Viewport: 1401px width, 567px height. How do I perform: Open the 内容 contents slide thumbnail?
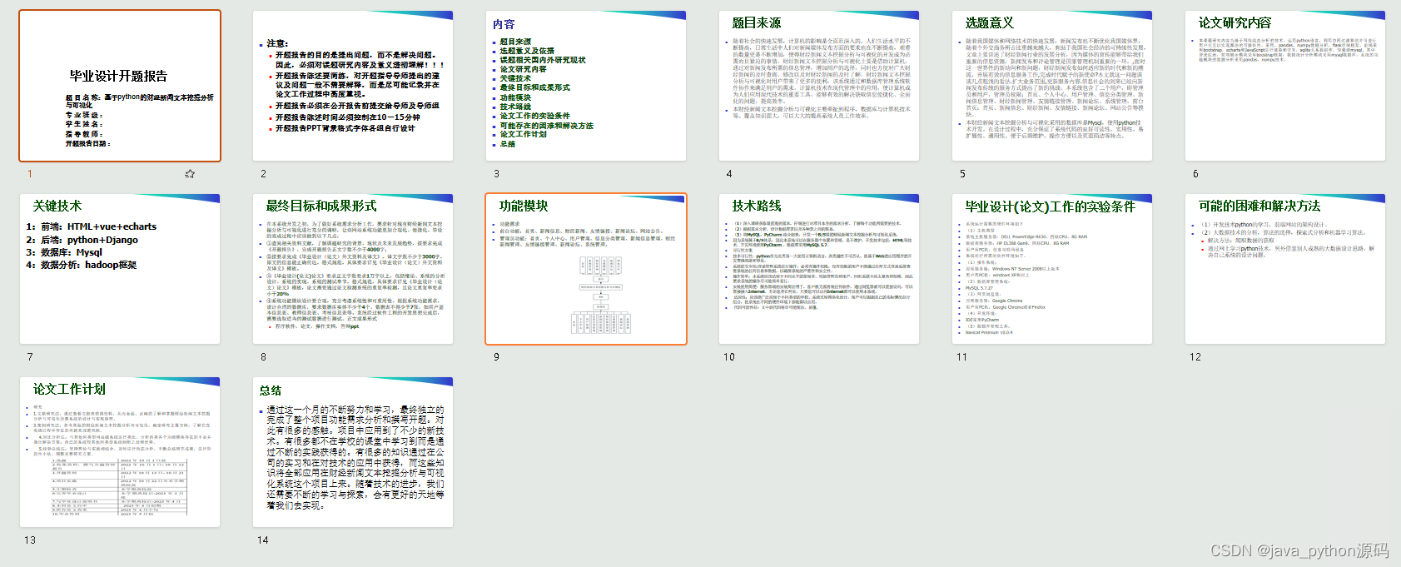(586, 86)
